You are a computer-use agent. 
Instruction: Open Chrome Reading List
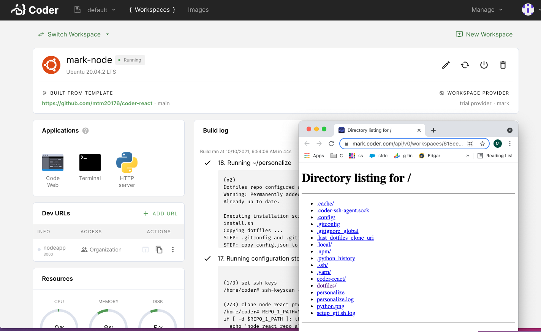point(495,156)
